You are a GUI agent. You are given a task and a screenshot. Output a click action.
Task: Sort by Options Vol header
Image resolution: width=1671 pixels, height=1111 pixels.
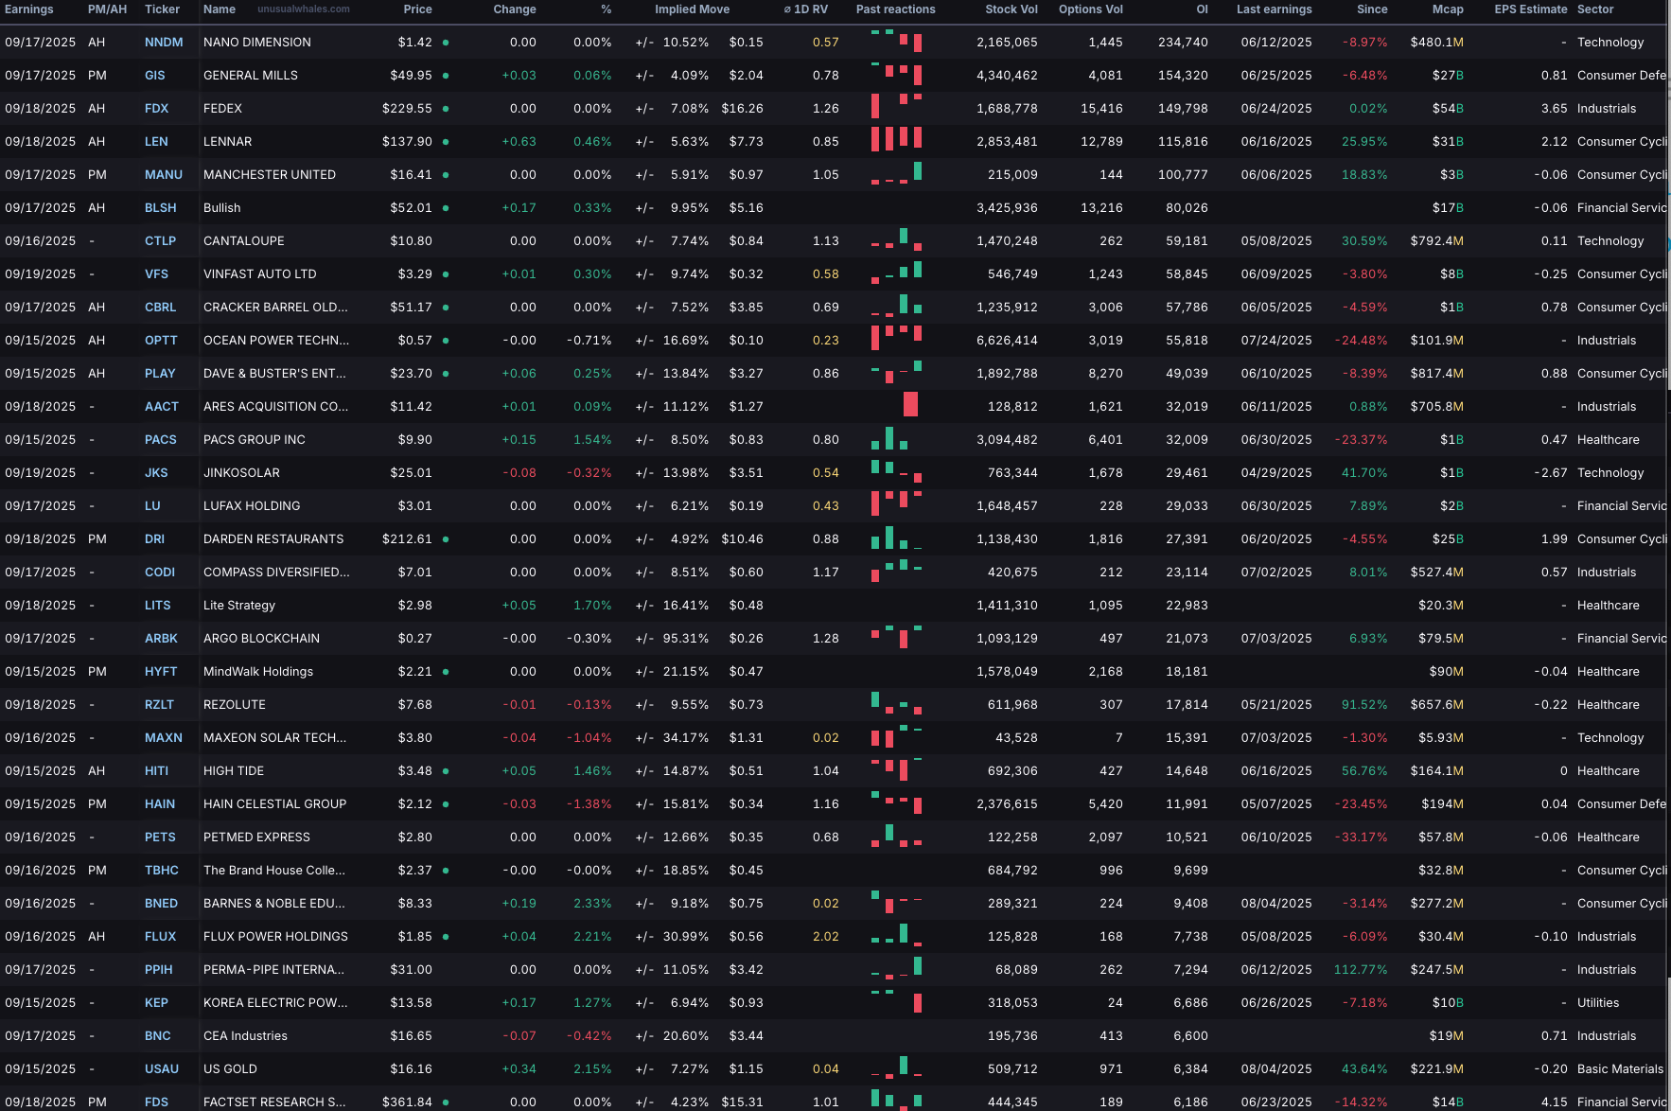(x=1091, y=9)
